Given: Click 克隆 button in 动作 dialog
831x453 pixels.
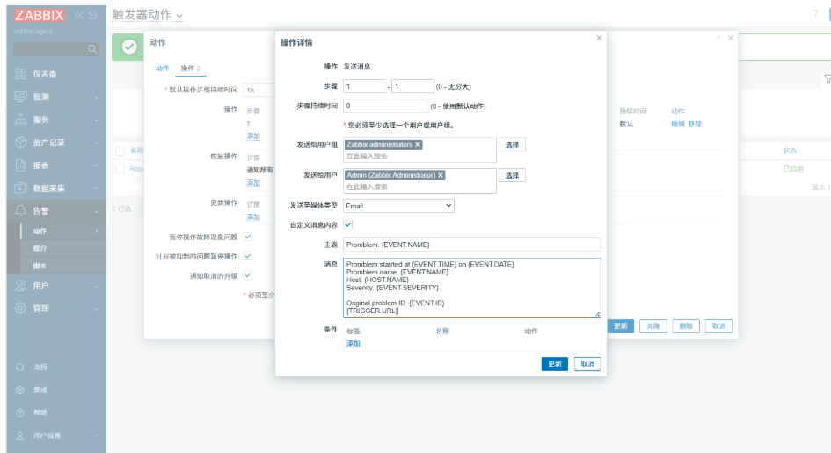Looking at the screenshot, I should pyautogui.click(x=652, y=326).
